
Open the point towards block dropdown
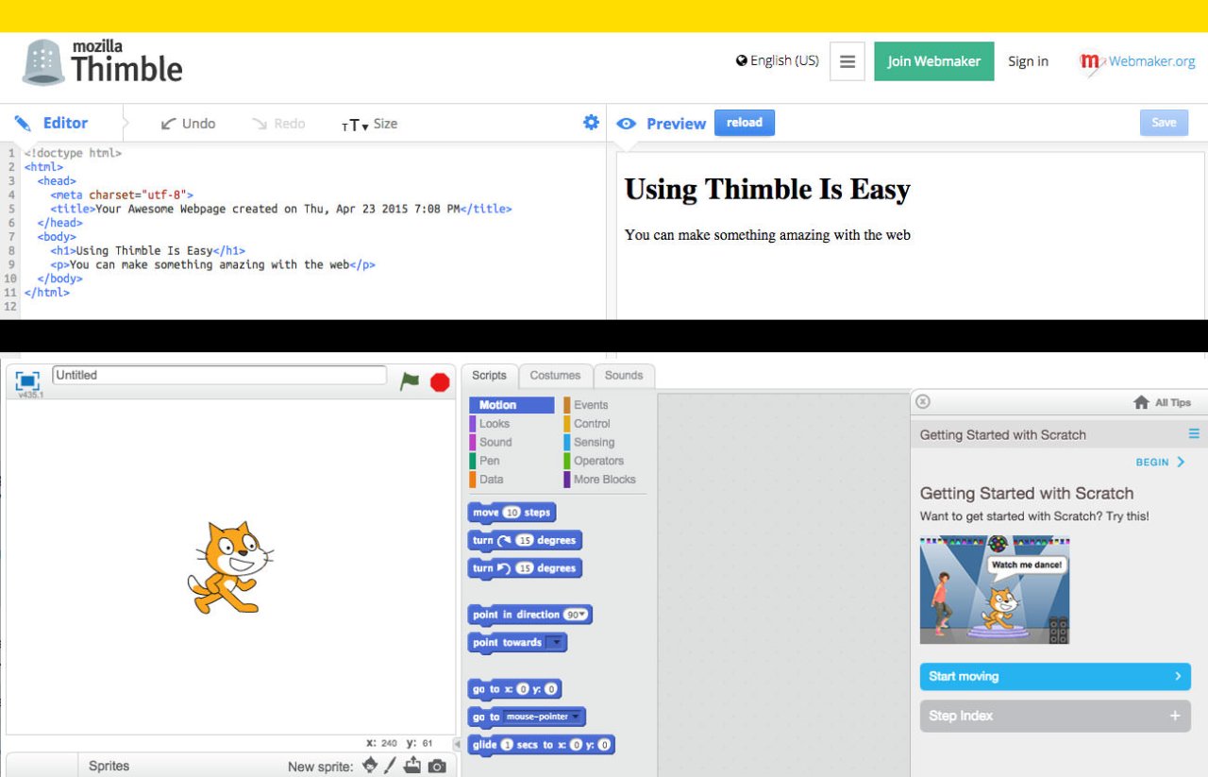tap(557, 643)
